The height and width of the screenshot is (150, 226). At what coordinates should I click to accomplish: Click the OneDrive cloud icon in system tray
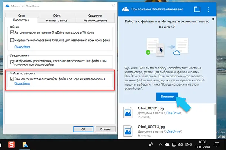point(169,144)
